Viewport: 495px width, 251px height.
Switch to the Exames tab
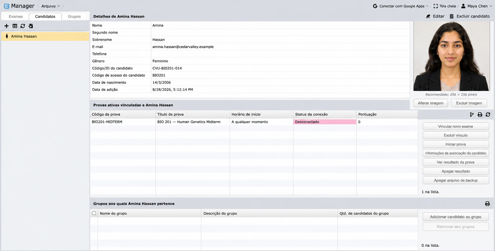pos(16,17)
